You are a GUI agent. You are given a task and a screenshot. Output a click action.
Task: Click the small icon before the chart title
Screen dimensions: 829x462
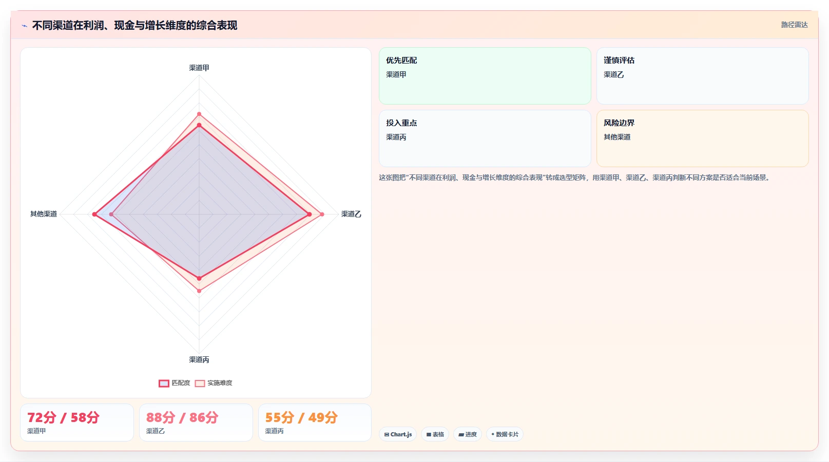coord(24,26)
